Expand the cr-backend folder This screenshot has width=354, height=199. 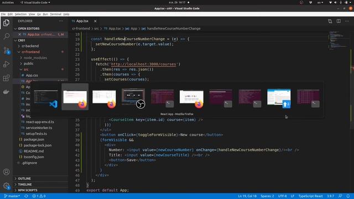pos(40,46)
